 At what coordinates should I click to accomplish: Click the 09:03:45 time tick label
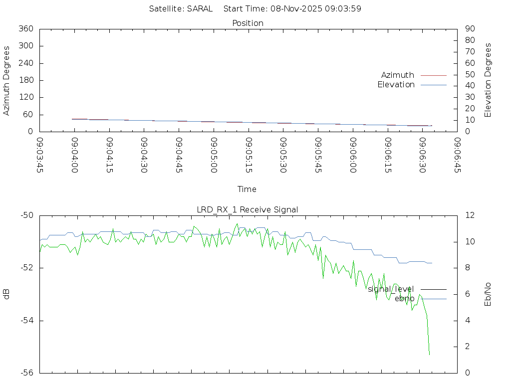click(x=39, y=155)
